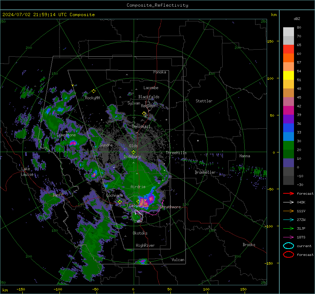
Task: Click the 'Lacombe' map label
Action: (x=151, y=88)
